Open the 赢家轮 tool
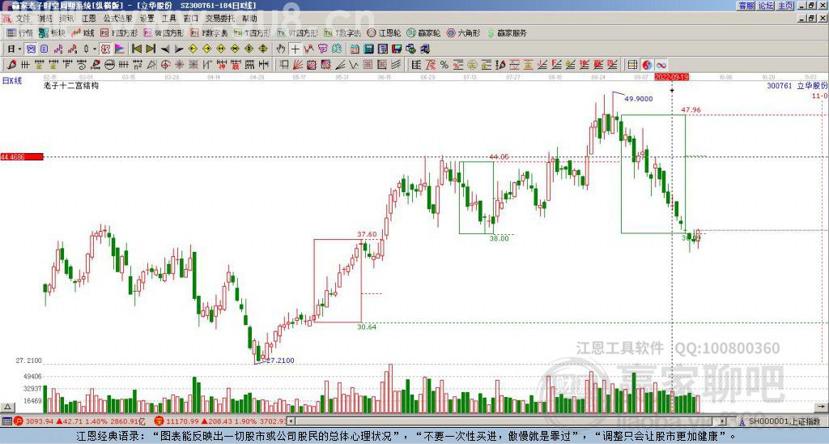Viewport: 829px width, 444px height. (x=423, y=32)
